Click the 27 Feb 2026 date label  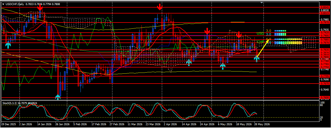[117, 124]
